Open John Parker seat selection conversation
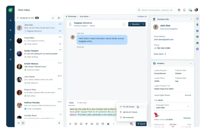This screenshot has width=206, height=133. [39, 80]
